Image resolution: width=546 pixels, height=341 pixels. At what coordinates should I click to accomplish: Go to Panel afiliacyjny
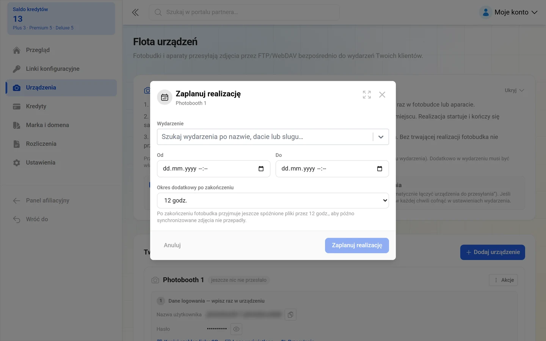tap(61, 200)
